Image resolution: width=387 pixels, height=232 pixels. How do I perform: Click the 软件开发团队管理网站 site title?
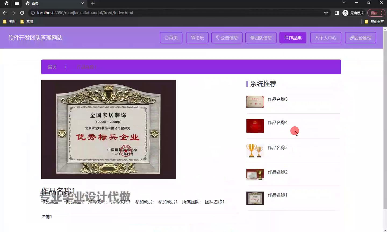tap(35, 38)
